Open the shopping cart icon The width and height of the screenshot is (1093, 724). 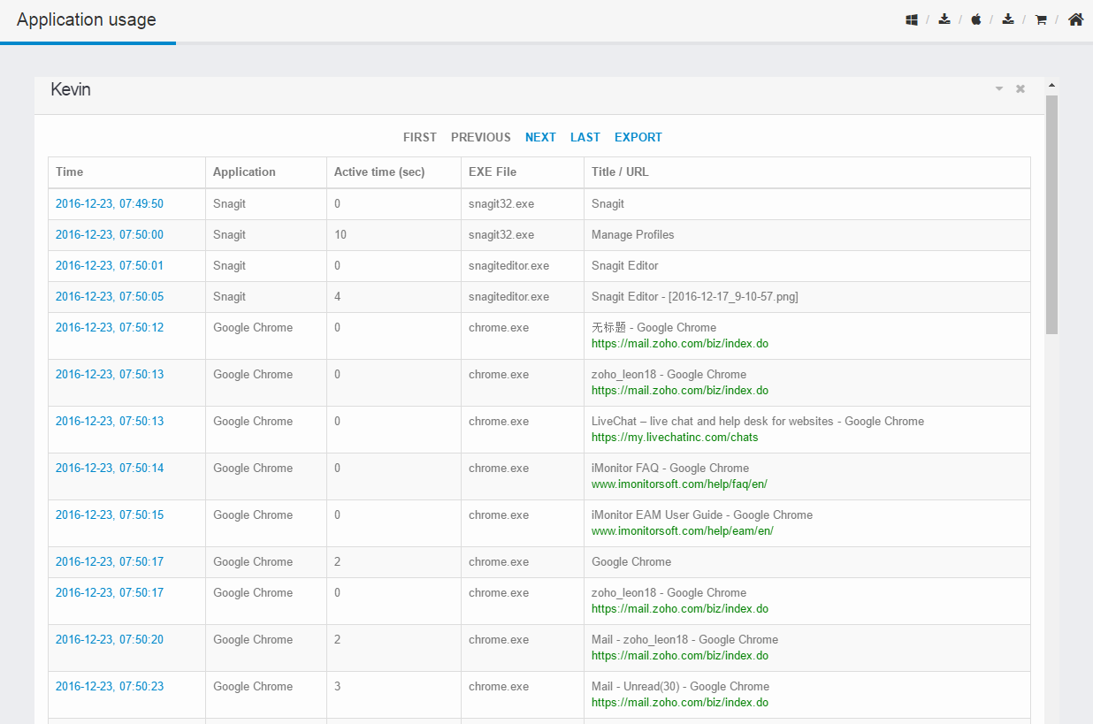(1041, 19)
